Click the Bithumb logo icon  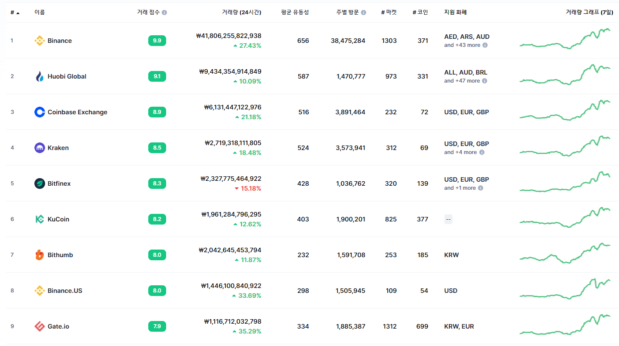[40, 255]
